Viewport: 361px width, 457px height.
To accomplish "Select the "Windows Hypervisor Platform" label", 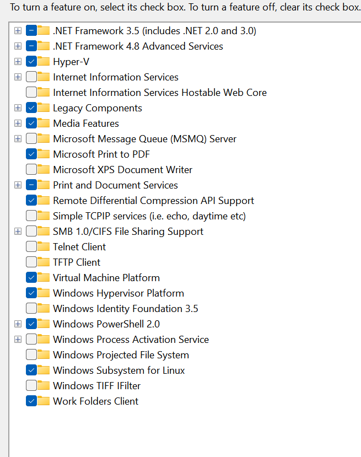I will coord(118,293).
